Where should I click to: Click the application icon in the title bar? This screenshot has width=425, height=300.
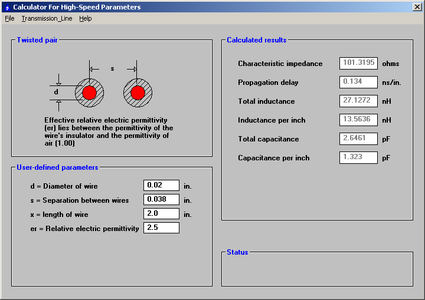7,7
